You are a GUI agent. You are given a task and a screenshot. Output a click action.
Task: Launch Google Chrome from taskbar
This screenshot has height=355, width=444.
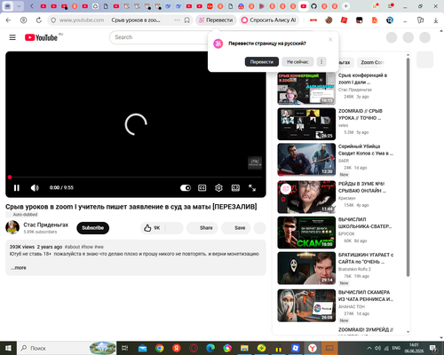click(160, 348)
